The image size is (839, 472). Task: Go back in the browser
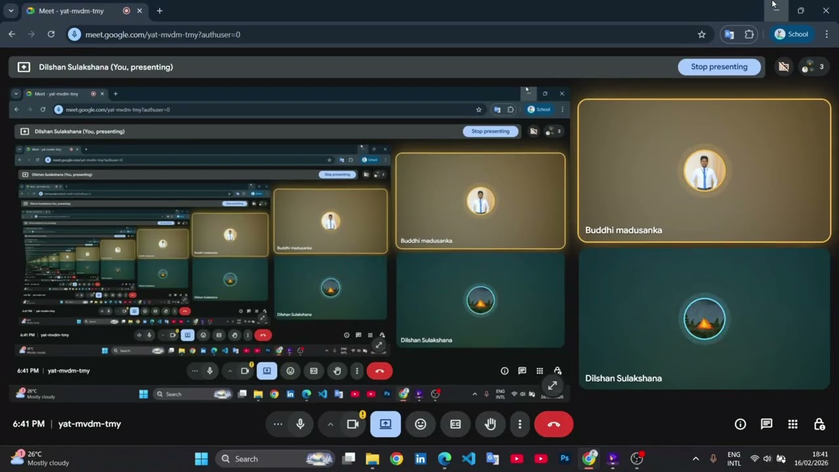[12, 34]
